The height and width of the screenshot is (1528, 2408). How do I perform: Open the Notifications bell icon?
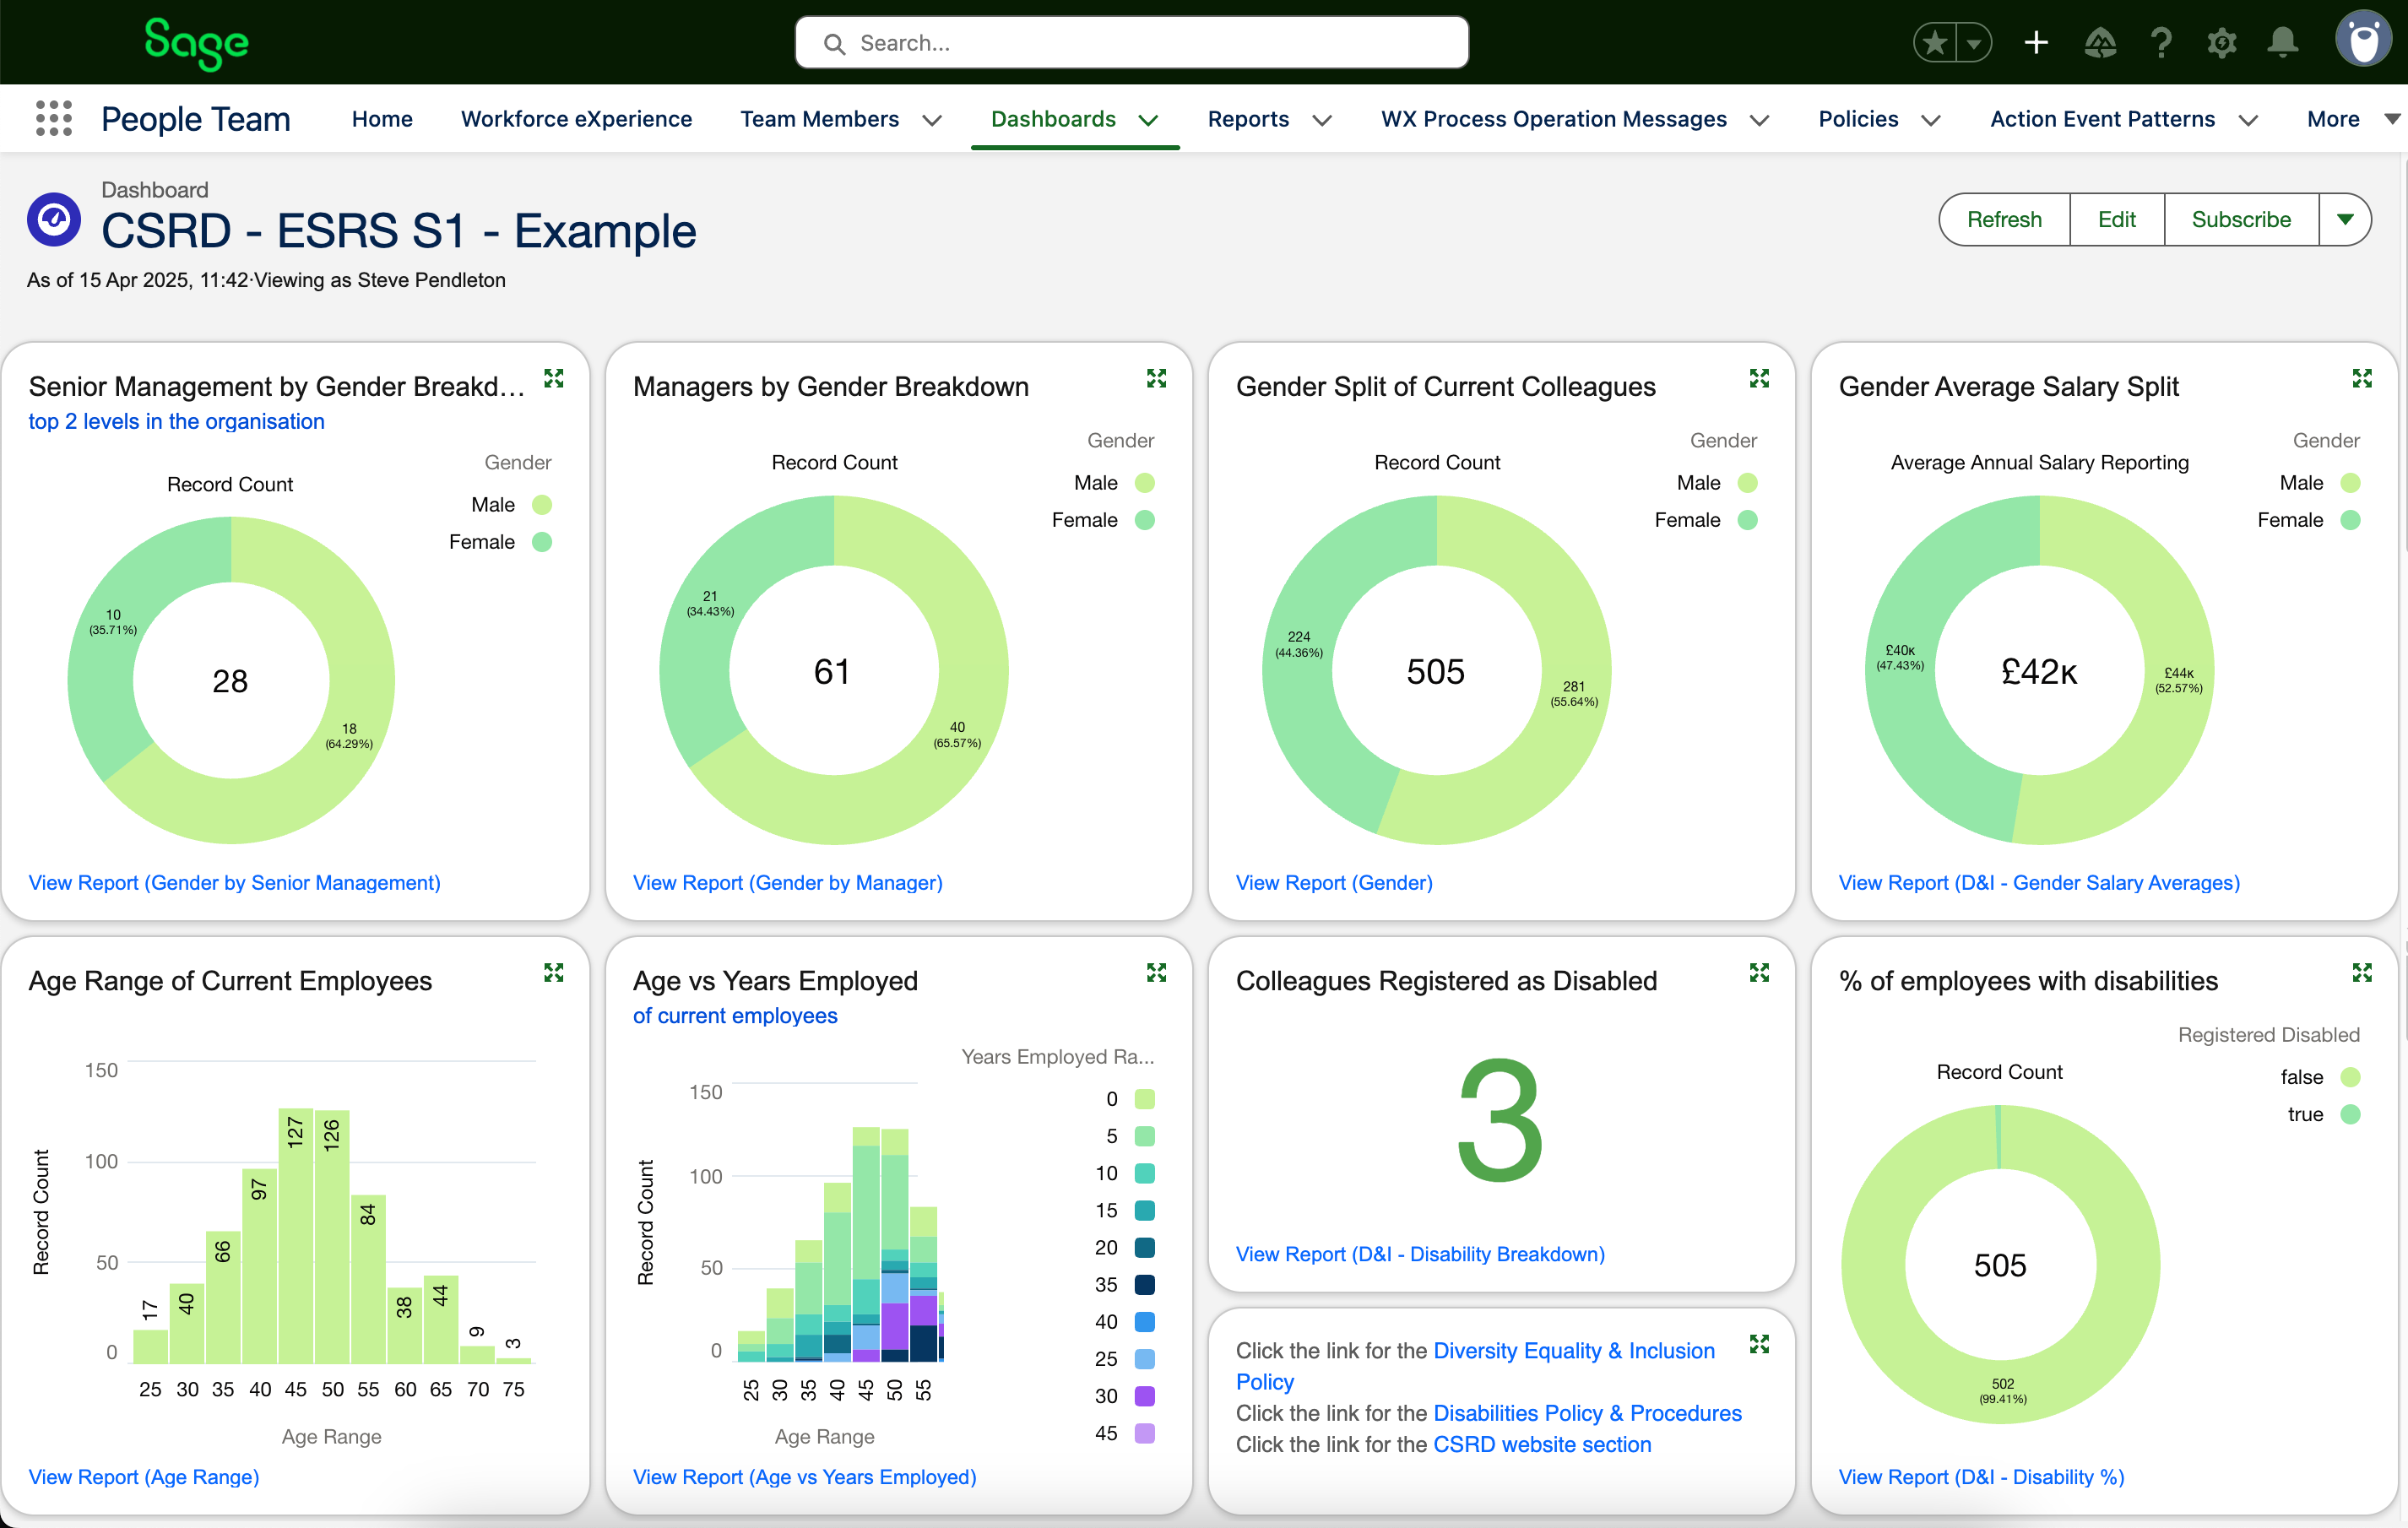tap(2283, 43)
